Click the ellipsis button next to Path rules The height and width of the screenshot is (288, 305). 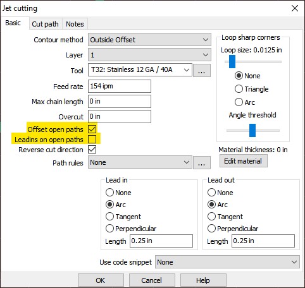tap(202, 162)
